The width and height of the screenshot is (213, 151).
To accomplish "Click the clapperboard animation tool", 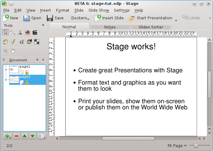I will (x=35, y=32).
